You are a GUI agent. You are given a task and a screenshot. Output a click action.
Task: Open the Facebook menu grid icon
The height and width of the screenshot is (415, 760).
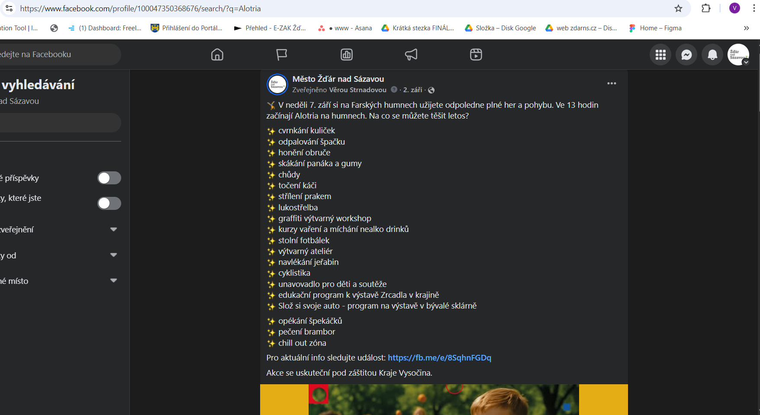click(660, 55)
